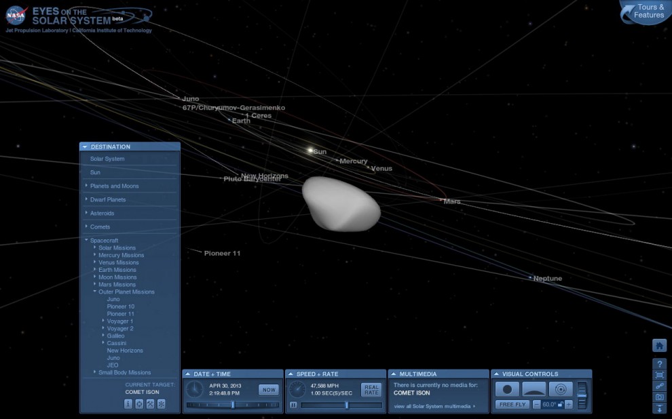Open the help question mark icon

pyautogui.click(x=659, y=364)
